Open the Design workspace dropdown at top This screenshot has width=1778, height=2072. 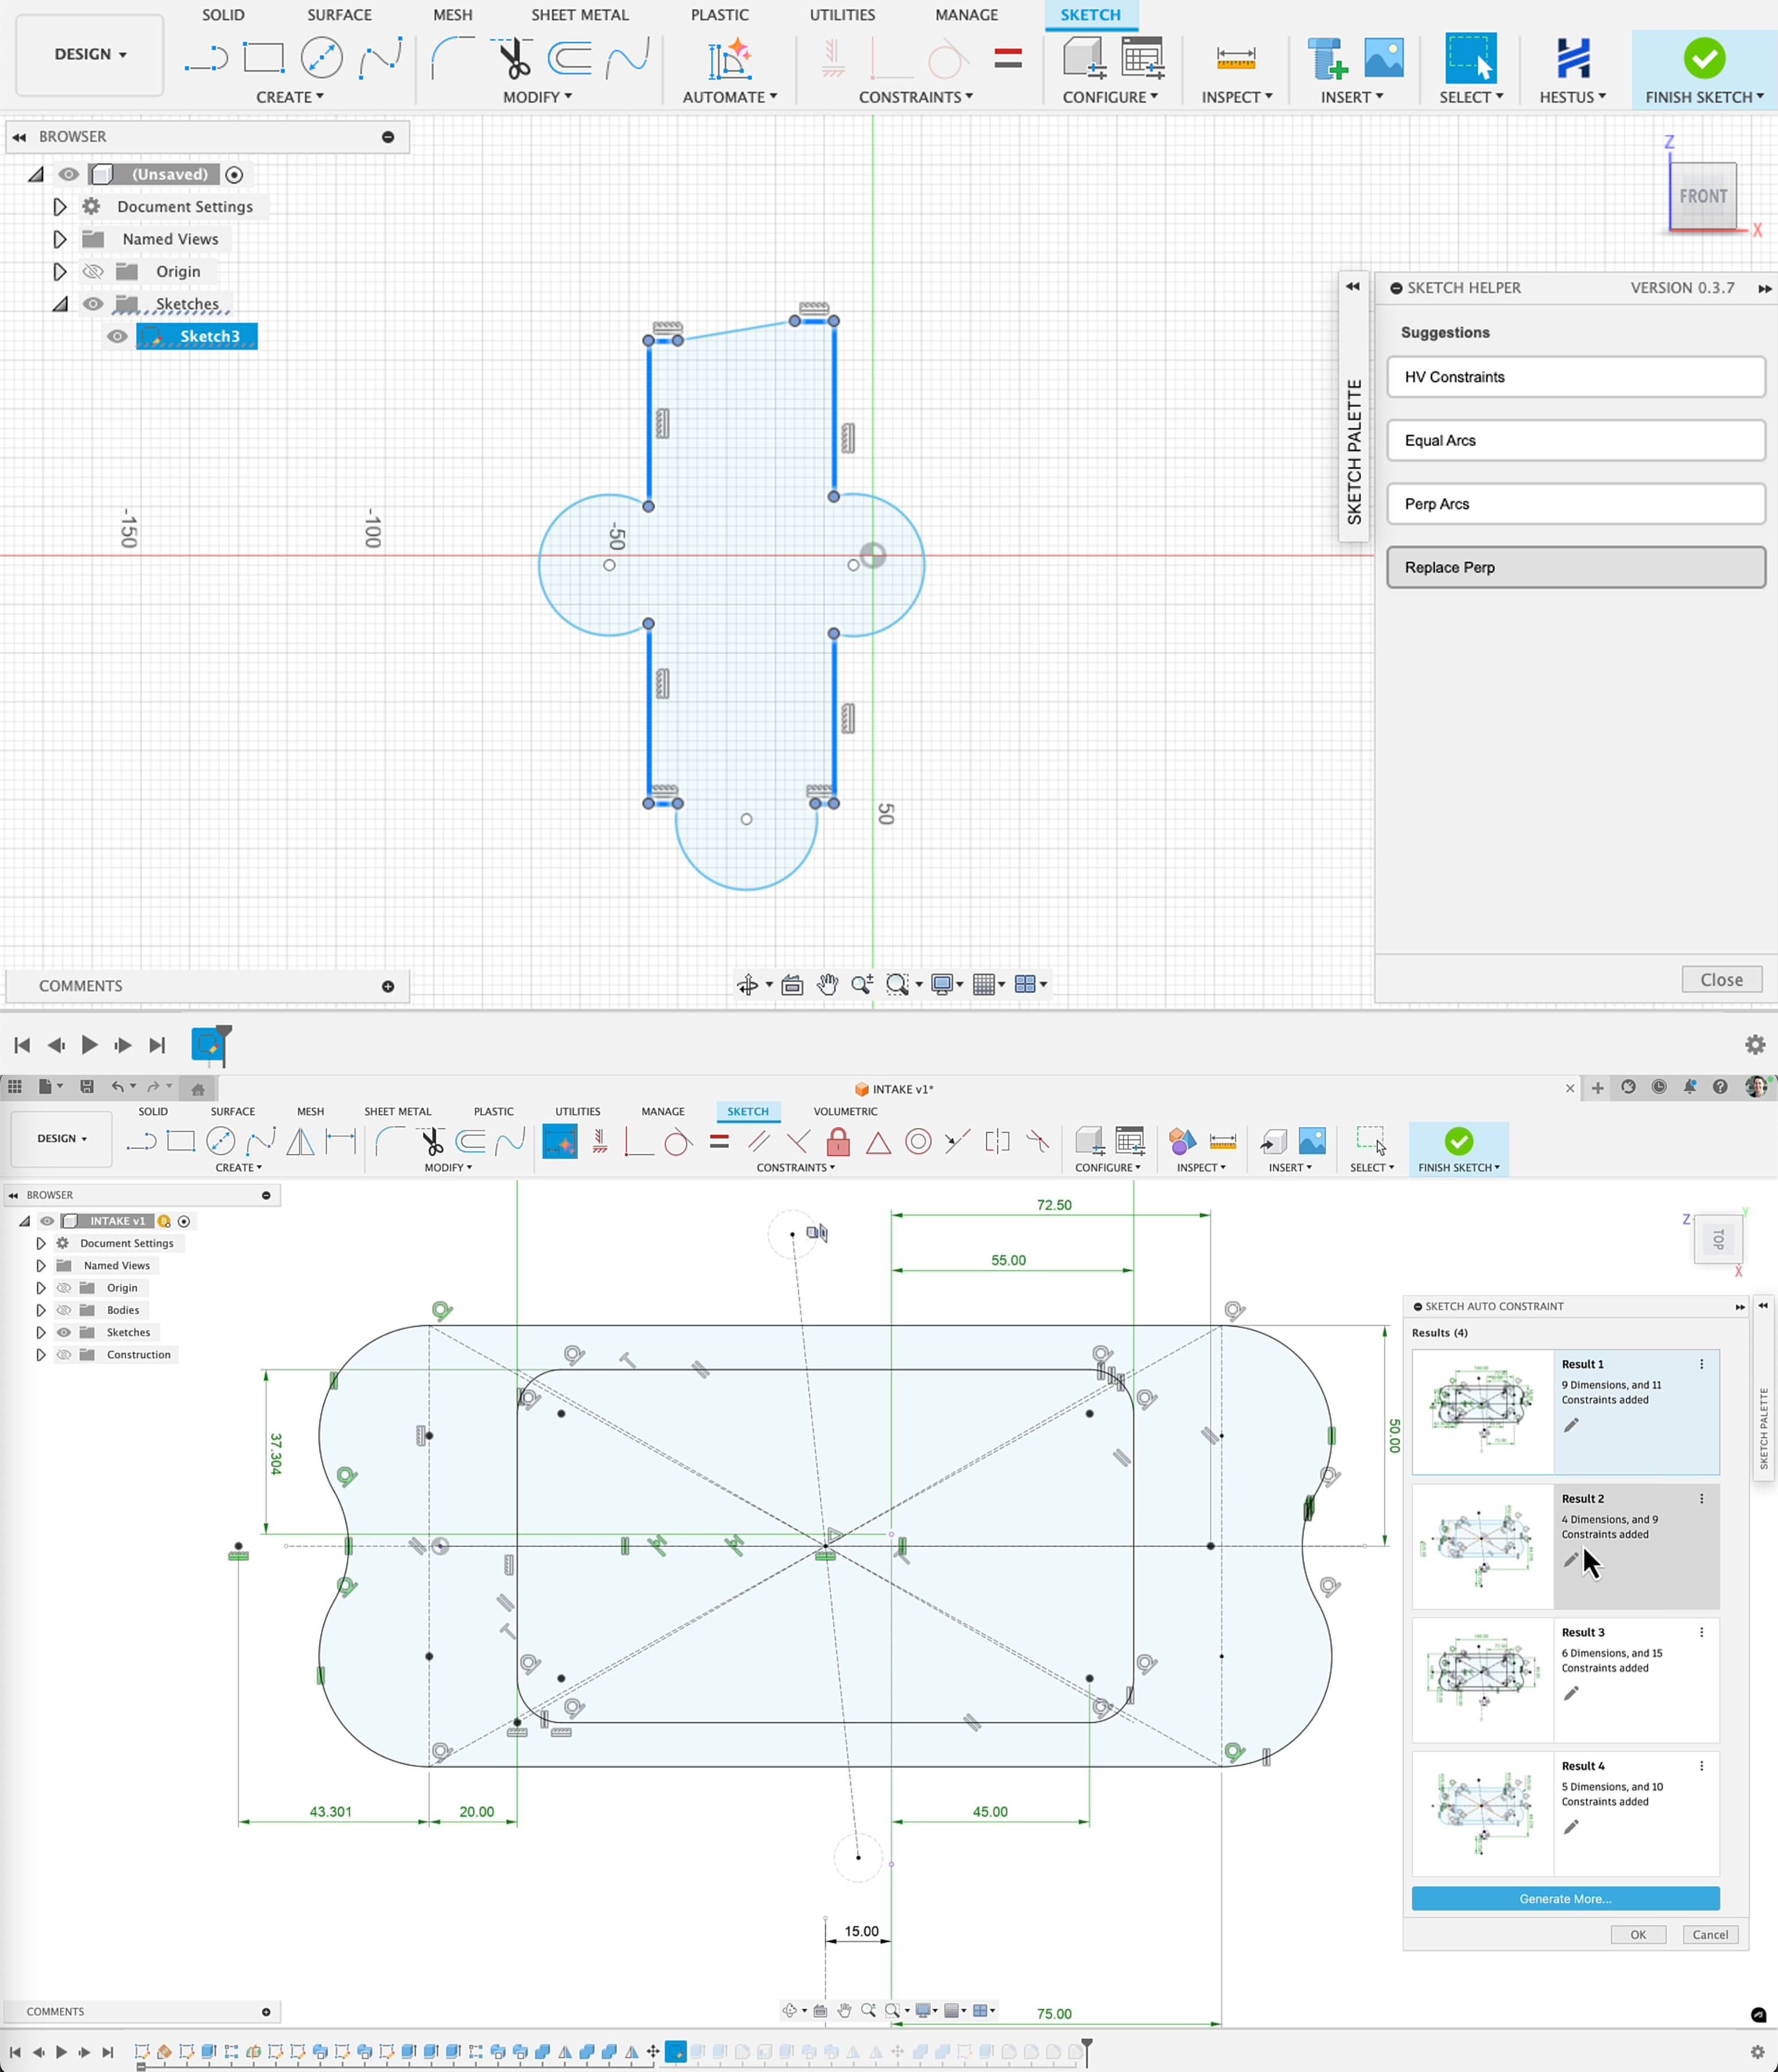90,55
